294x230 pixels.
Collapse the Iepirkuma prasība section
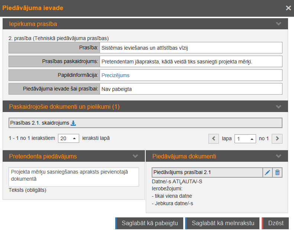(x=279, y=24)
